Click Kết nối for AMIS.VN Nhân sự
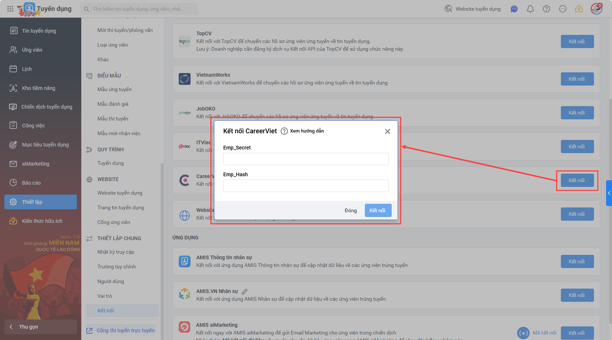Screen dimensions: 612x340 pyautogui.click(x=577, y=295)
